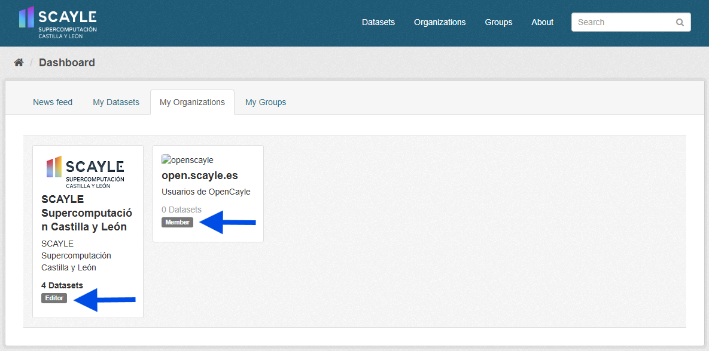Image resolution: width=709 pixels, height=351 pixels.
Task: Open open.scayle.es organization title
Action: [x=199, y=176]
